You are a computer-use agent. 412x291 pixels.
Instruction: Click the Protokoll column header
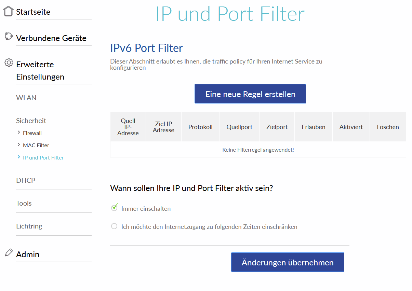200,127
